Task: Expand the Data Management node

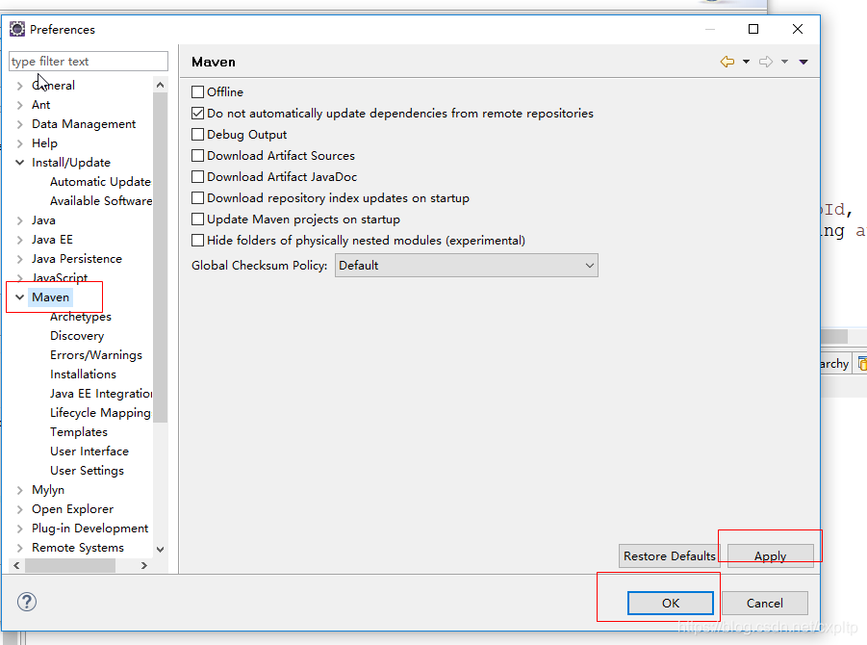Action: tap(20, 124)
